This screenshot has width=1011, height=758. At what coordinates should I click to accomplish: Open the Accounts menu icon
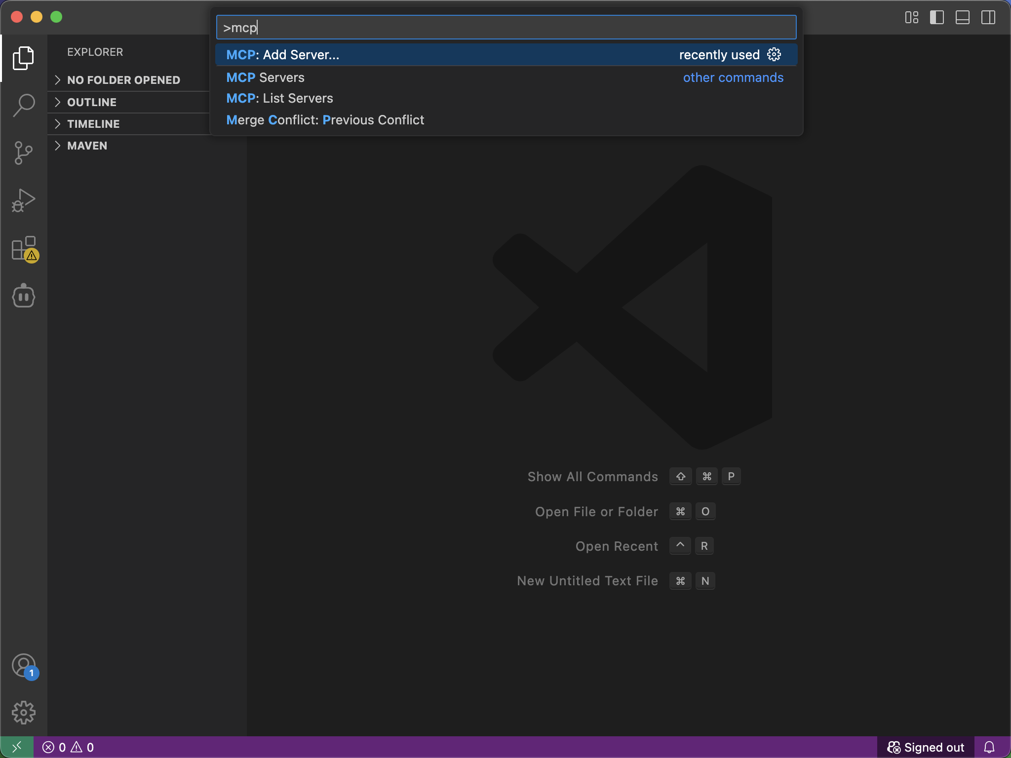click(x=23, y=666)
